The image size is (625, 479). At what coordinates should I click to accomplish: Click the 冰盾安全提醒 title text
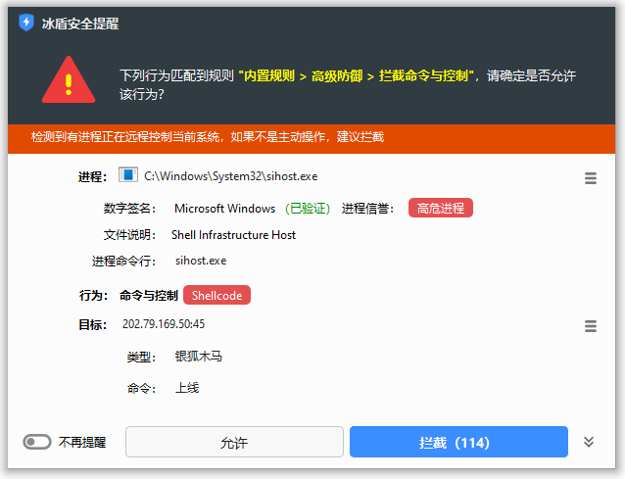[81, 23]
